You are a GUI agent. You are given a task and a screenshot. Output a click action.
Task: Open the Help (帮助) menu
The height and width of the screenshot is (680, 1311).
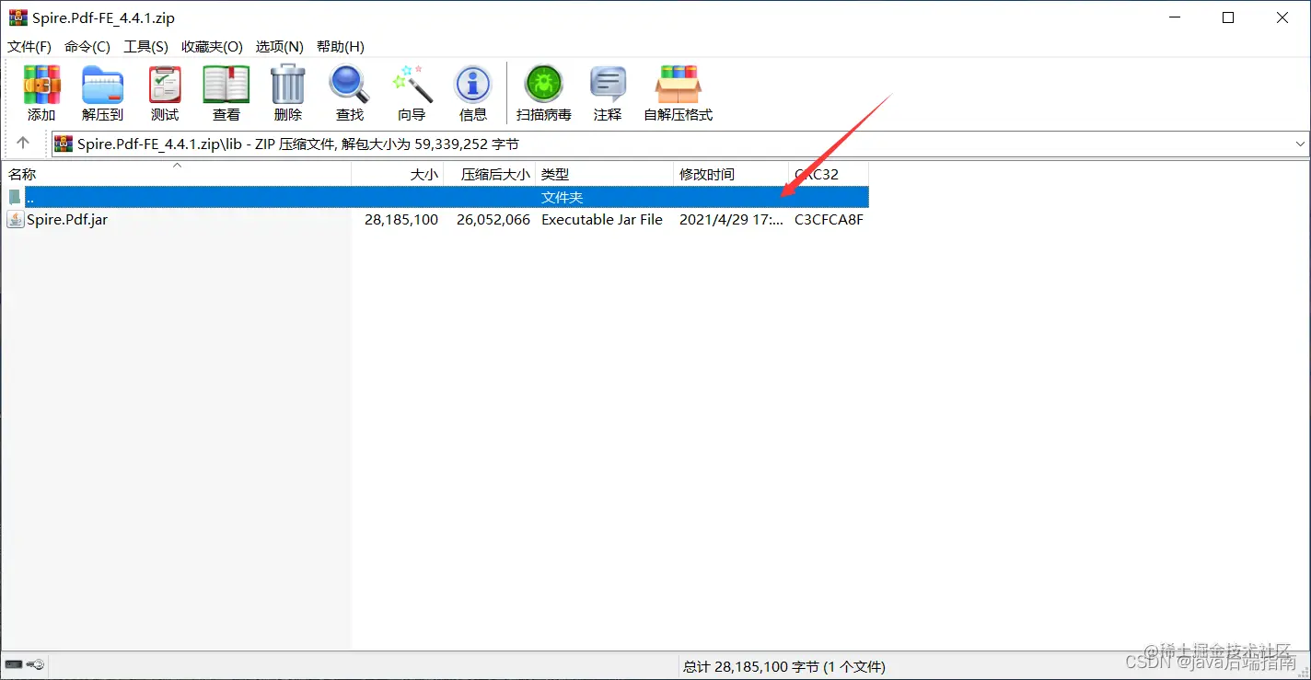341,46
